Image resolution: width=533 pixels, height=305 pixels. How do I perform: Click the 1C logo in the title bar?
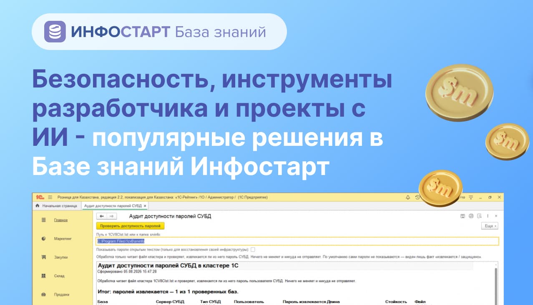[x=40, y=197]
